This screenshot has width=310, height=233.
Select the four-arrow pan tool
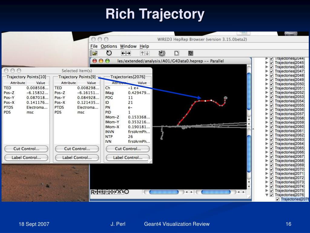[x=97, y=192]
